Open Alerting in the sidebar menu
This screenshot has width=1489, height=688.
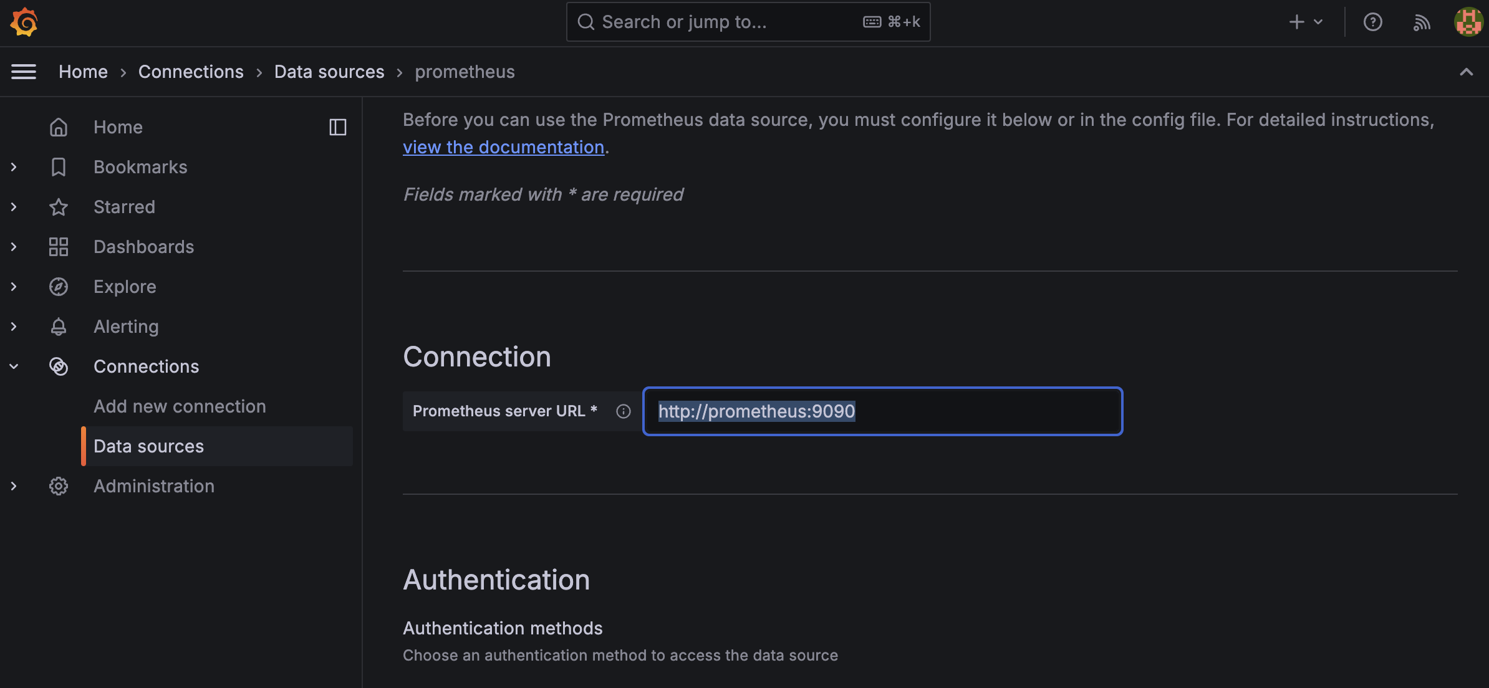[126, 327]
